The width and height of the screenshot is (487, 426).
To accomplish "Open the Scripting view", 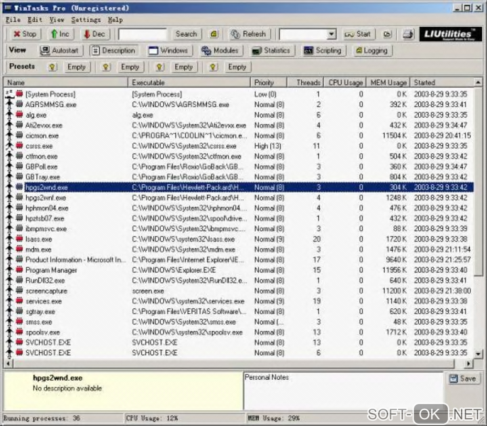I will pyautogui.click(x=324, y=51).
